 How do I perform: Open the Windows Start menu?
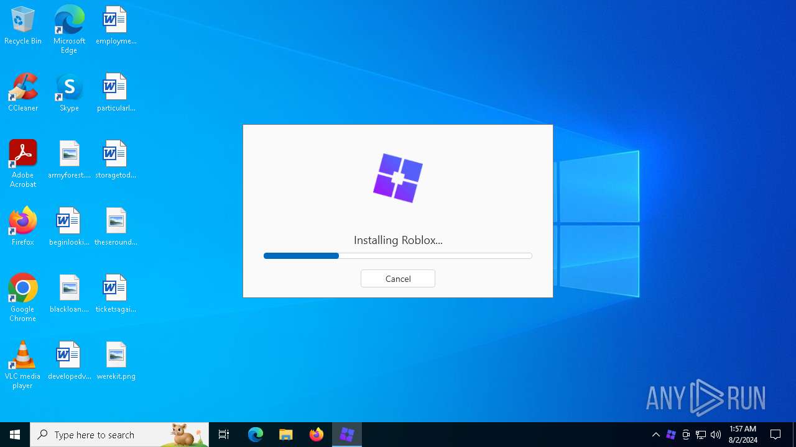click(15, 435)
